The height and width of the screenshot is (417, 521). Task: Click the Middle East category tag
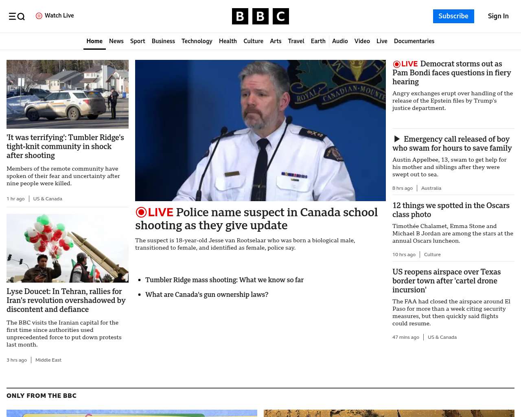point(48,360)
